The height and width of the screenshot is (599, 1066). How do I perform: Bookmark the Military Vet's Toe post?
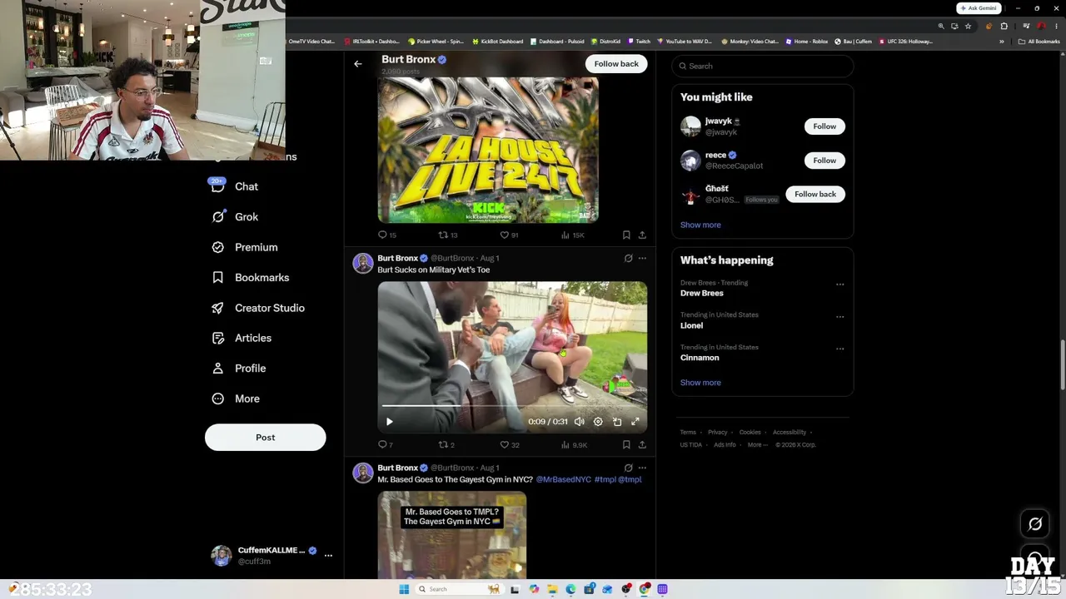(626, 445)
